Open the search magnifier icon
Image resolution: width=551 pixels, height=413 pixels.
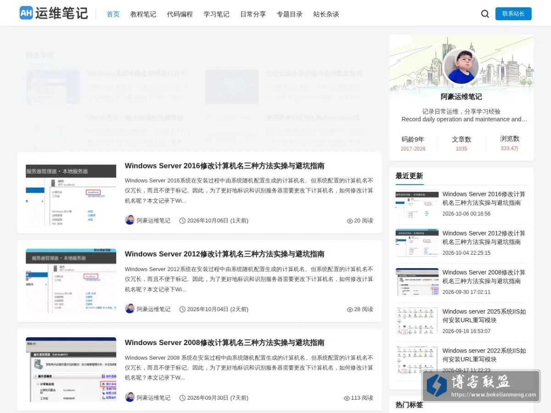click(485, 14)
